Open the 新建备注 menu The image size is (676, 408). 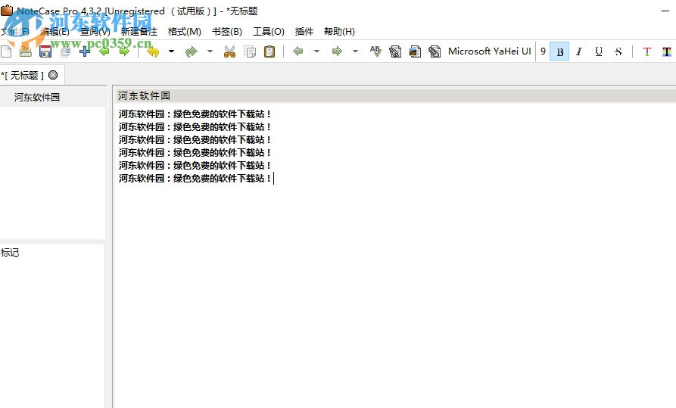click(x=139, y=32)
